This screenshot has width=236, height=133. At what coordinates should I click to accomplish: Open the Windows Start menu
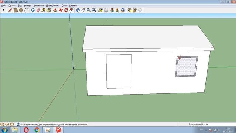point(4,130)
